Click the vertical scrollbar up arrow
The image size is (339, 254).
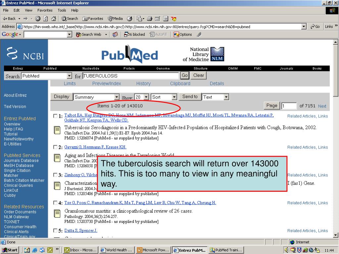point(336,42)
